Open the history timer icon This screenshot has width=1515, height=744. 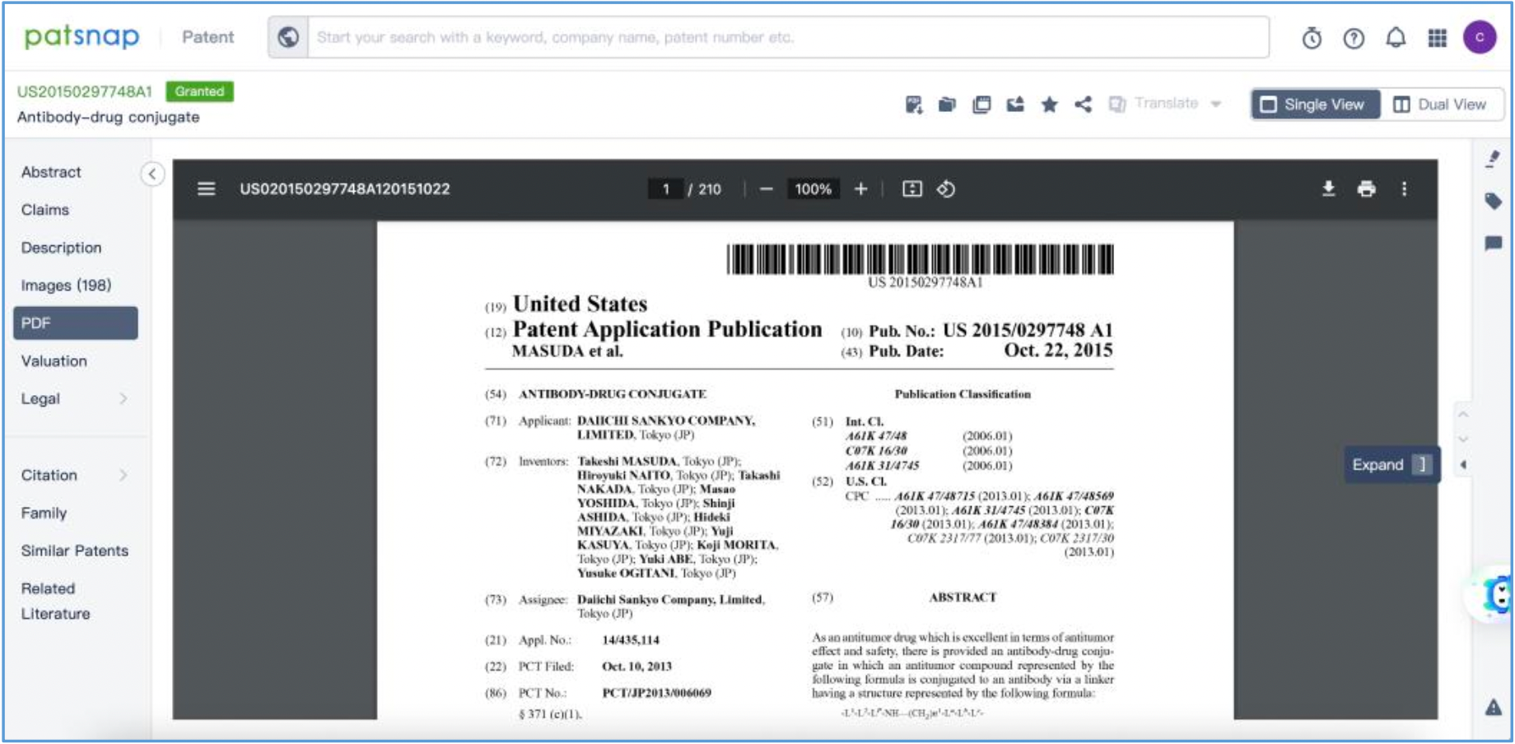click(1312, 38)
